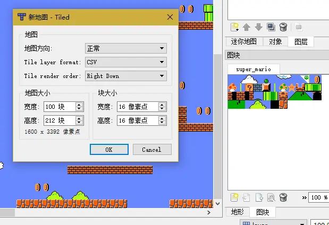Click the export tileset icon

pos(259,197)
